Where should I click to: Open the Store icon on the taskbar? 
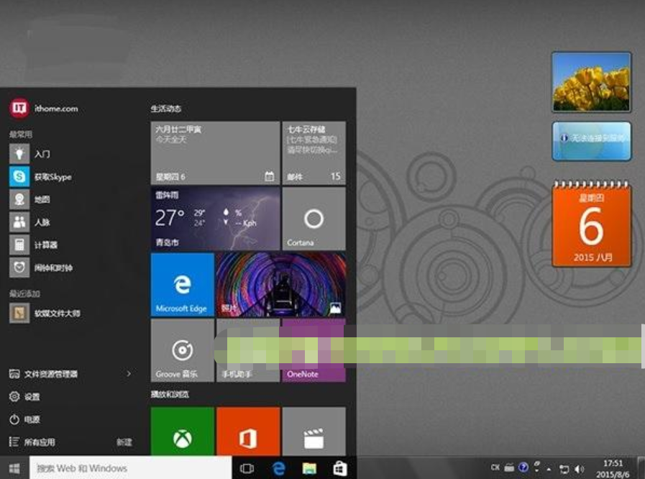point(342,468)
